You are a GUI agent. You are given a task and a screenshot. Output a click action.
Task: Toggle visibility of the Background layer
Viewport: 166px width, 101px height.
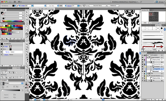(142, 71)
